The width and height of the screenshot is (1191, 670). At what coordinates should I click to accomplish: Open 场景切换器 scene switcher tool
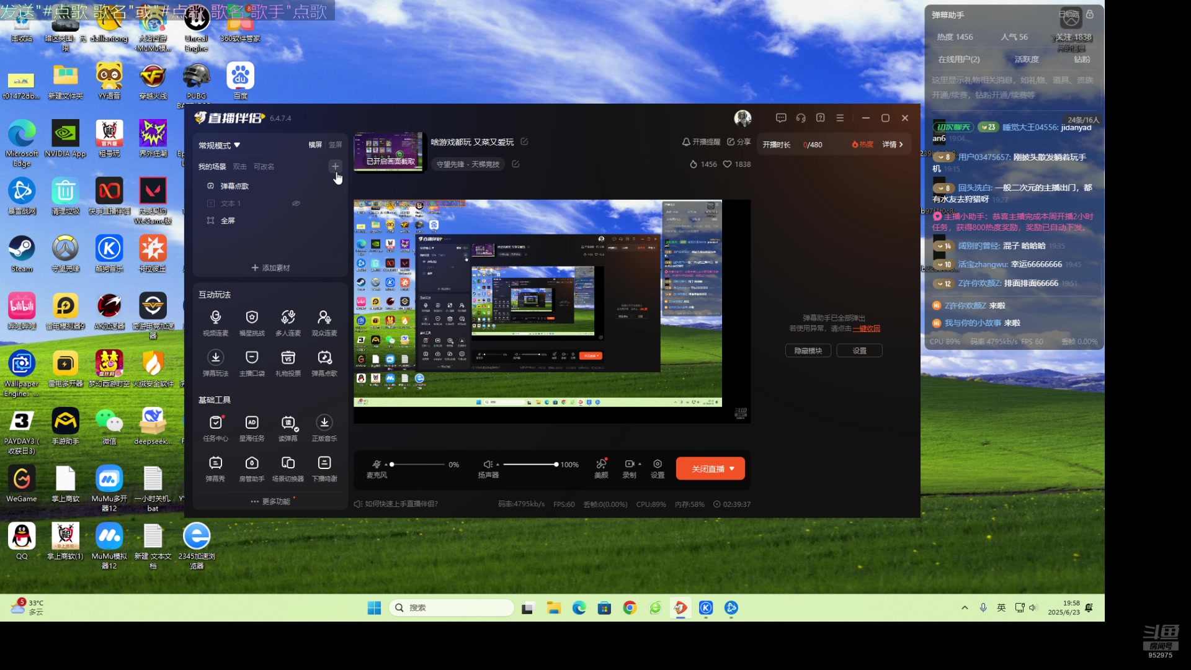tap(288, 469)
